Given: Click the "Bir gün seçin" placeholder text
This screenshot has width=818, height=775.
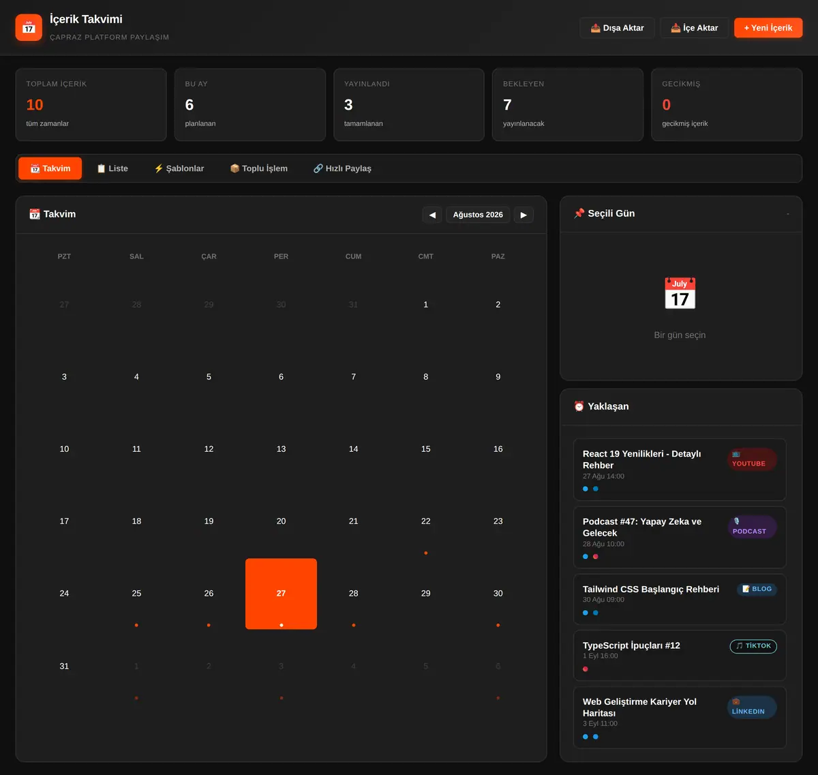Looking at the screenshot, I should tap(680, 335).
